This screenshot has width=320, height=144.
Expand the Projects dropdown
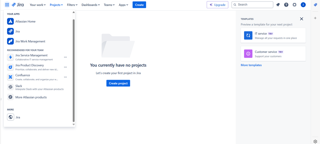click(56, 5)
